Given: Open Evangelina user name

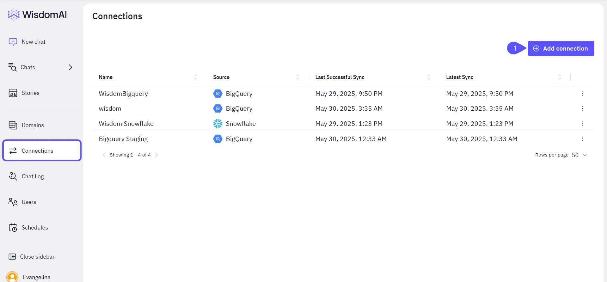Looking at the screenshot, I should [x=37, y=277].
